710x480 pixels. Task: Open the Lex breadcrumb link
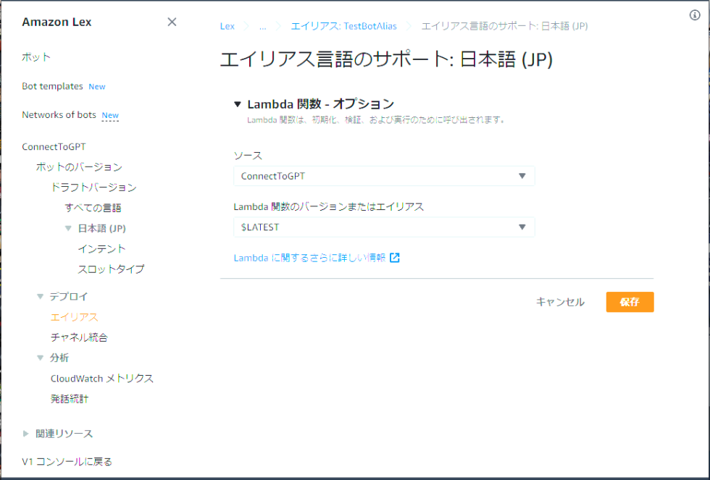tap(227, 25)
